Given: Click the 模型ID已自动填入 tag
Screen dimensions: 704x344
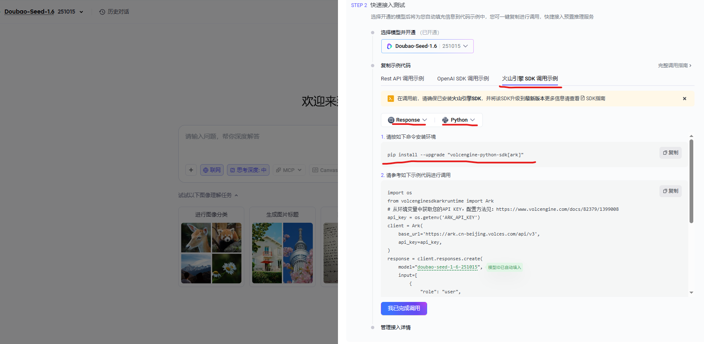Looking at the screenshot, I should coord(505,267).
